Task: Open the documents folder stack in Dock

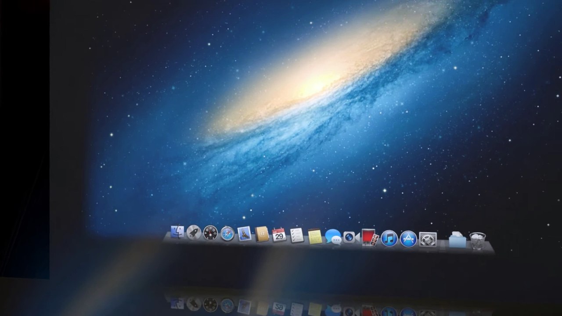Action: tap(458, 240)
